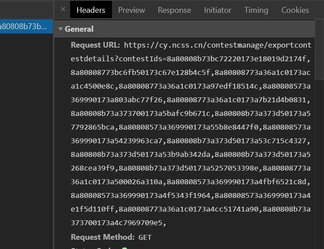The width and height of the screenshot is (324, 249).
Task: Click the URL line starting https://cy.ncss.cn
Action: tap(218, 45)
